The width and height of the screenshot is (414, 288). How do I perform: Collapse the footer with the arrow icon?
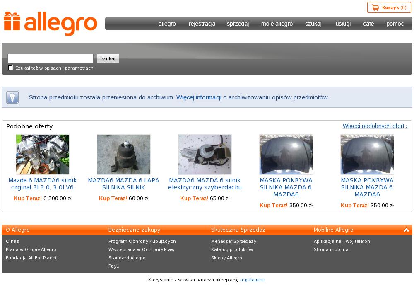coord(407,230)
